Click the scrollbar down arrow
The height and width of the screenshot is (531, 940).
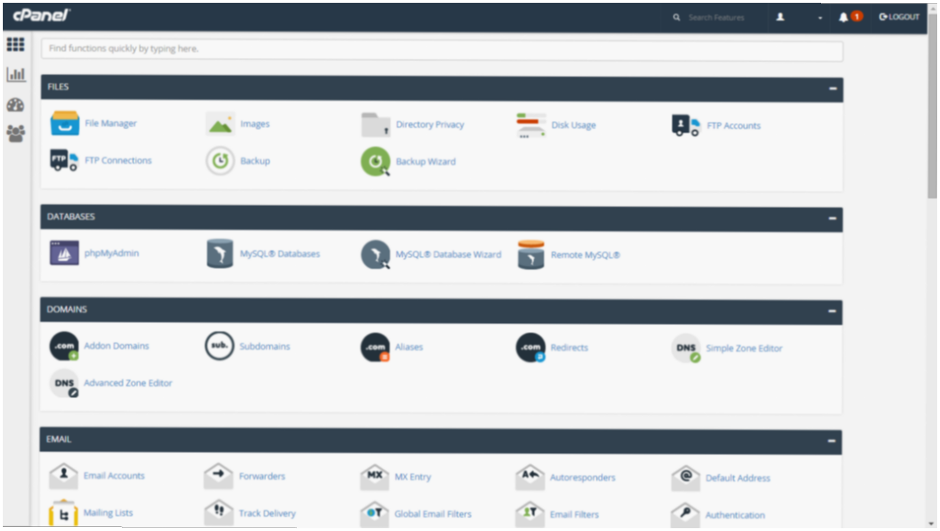pyautogui.click(x=932, y=524)
